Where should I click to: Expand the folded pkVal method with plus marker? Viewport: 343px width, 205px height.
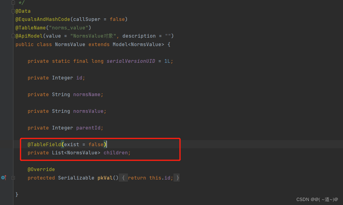(x=13, y=178)
